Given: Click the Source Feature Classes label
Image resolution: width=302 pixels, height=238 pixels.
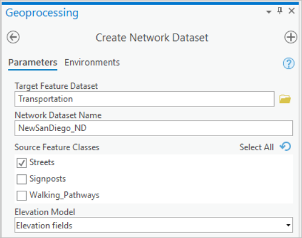Looking at the screenshot, I should pyautogui.click(x=57, y=147).
